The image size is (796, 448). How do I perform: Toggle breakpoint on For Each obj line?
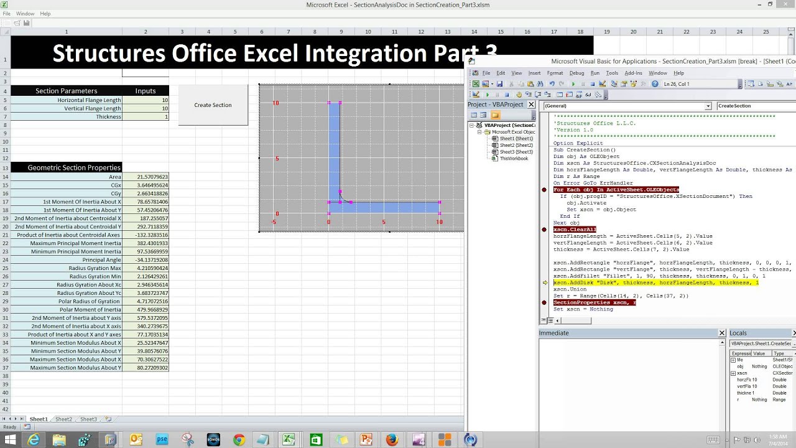click(x=544, y=190)
